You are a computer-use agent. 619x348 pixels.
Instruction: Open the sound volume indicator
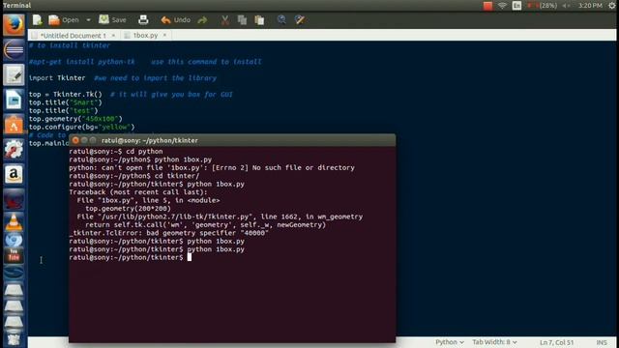tap(567, 6)
